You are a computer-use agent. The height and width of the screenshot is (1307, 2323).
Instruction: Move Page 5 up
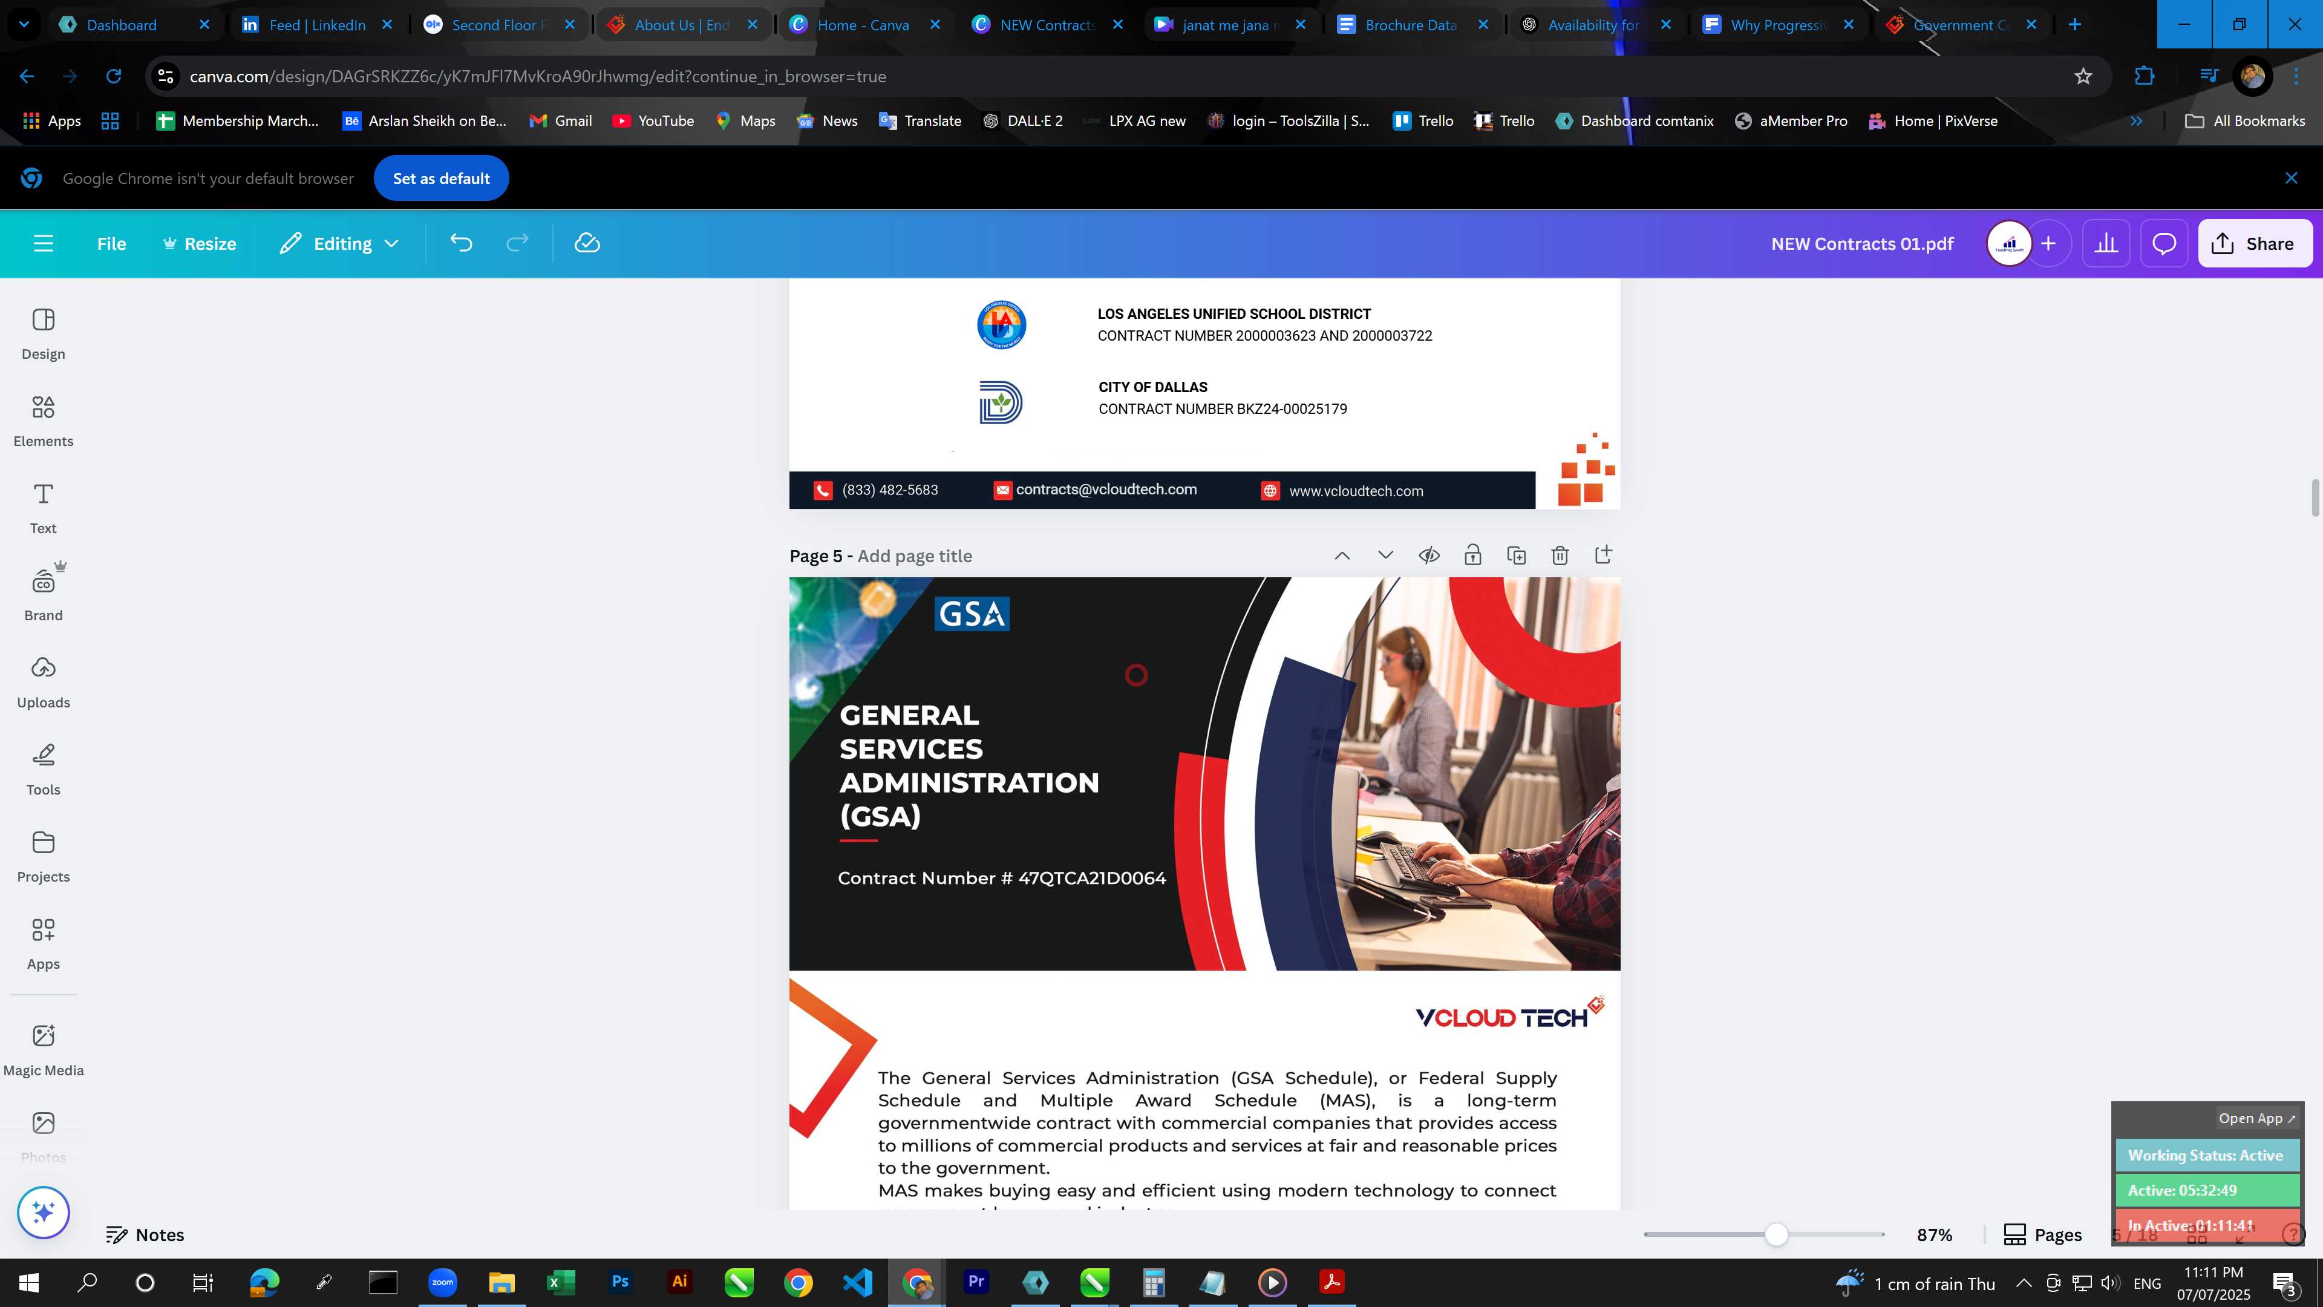[x=1342, y=555]
